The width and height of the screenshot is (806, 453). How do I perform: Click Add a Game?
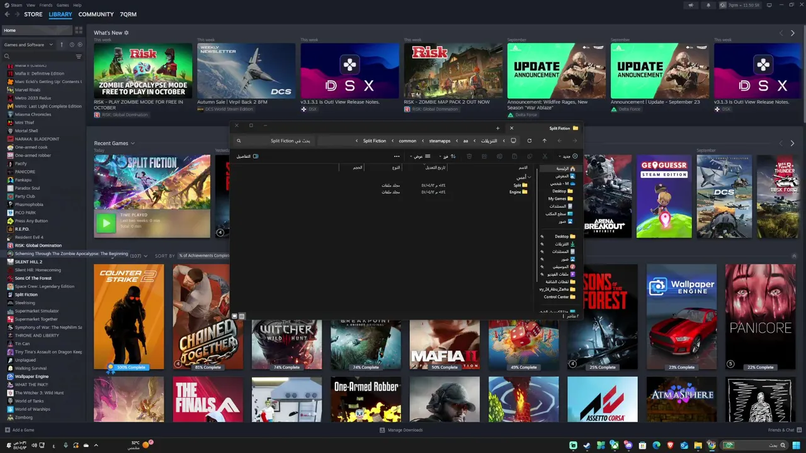click(20, 430)
